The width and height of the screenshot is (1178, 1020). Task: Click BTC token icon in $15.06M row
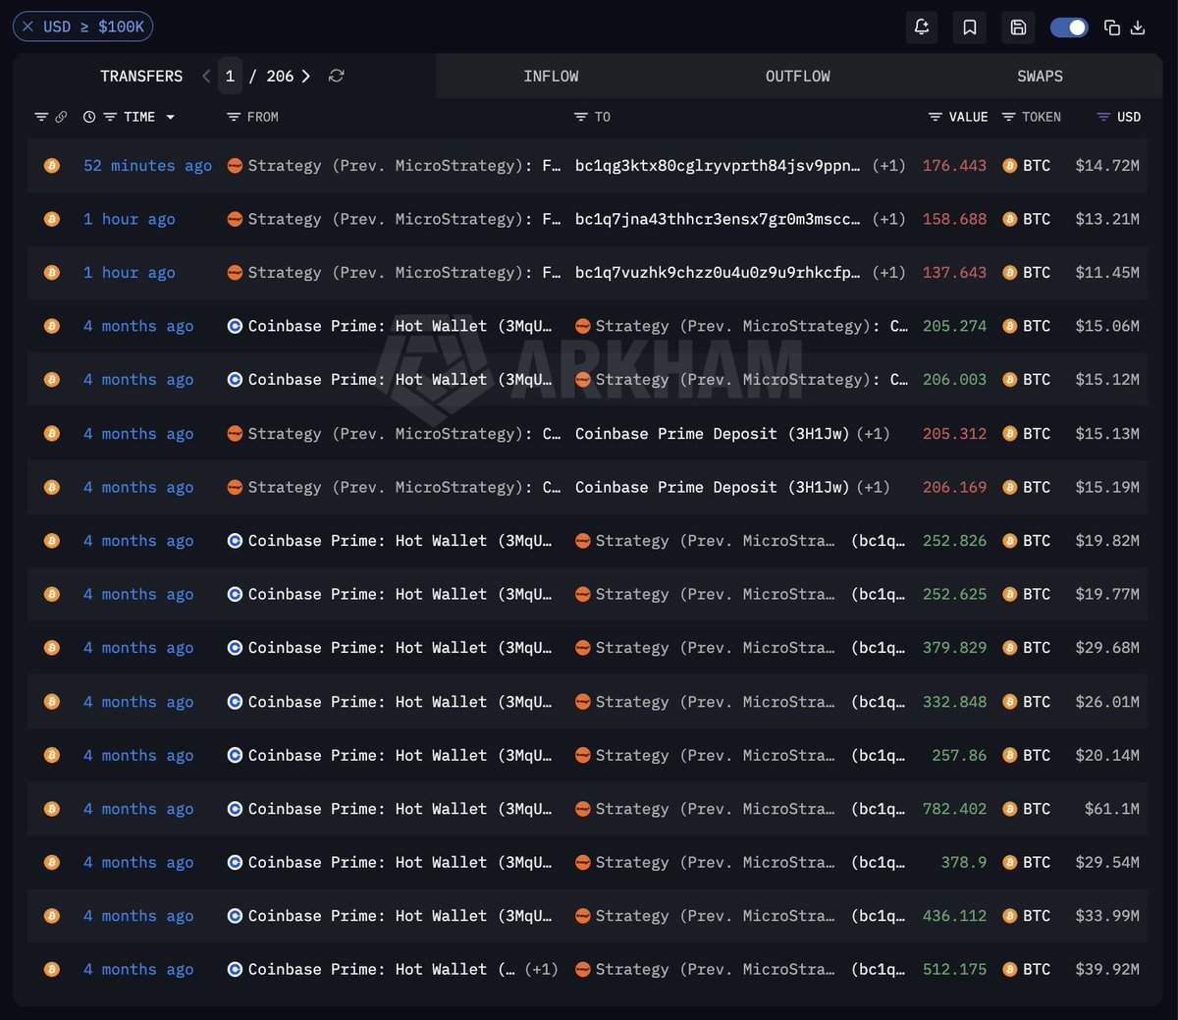[x=1009, y=326]
